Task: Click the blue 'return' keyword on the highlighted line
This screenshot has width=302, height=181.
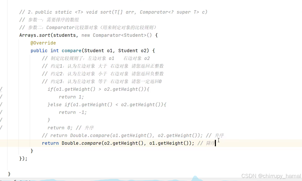Action: click(x=50, y=143)
